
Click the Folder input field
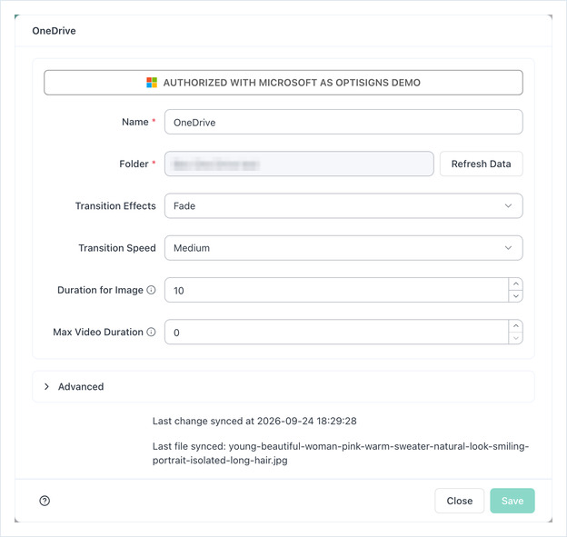(299, 164)
